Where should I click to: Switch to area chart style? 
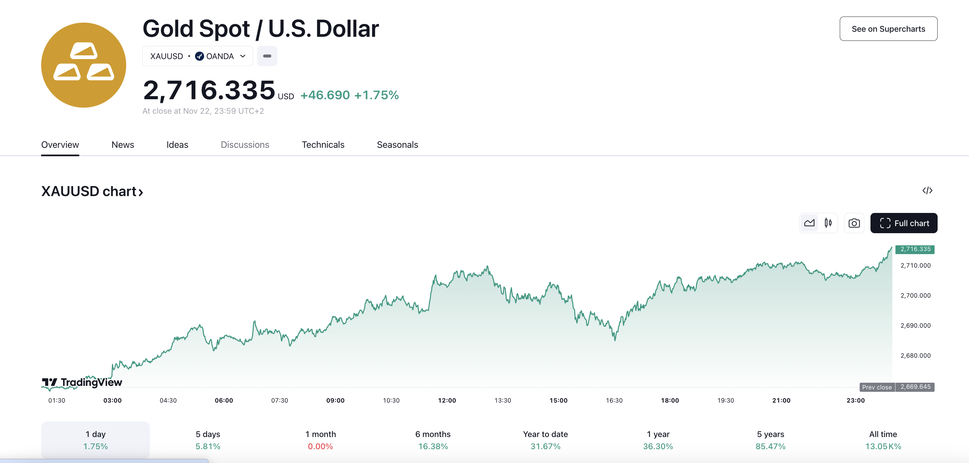tap(809, 223)
